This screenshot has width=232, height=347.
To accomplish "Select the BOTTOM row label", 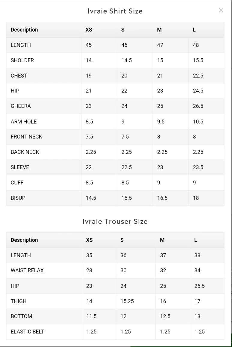I will (21, 316).
